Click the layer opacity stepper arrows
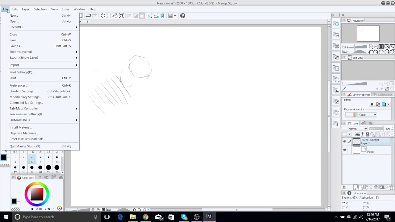This screenshot has width=395, height=222. click(x=392, y=129)
